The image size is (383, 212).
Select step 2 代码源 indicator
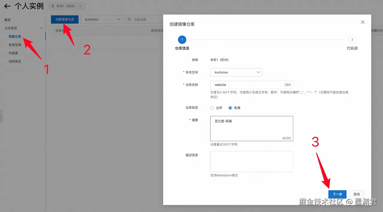pyautogui.click(x=352, y=39)
